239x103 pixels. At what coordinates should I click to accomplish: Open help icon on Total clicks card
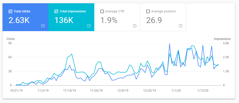point(43,26)
